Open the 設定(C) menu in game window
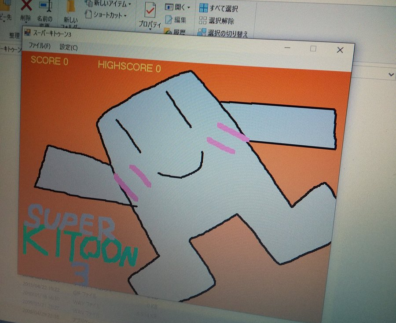 (x=69, y=47)
